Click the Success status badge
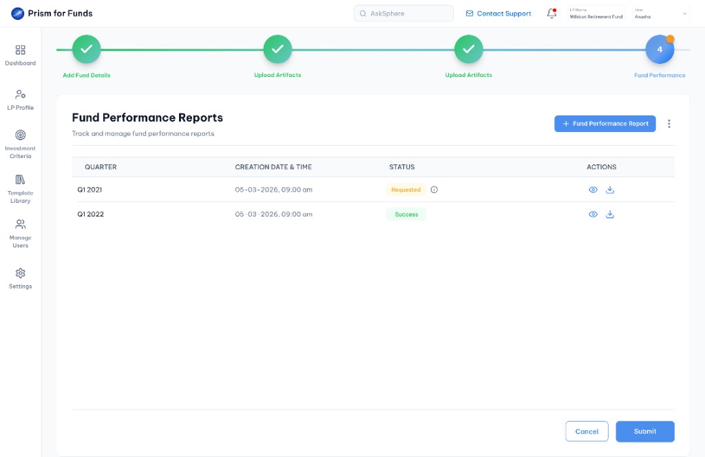Image resolution: width=705 pixels, height=457 pixels. pyautogui.click(x=406, y=214)
